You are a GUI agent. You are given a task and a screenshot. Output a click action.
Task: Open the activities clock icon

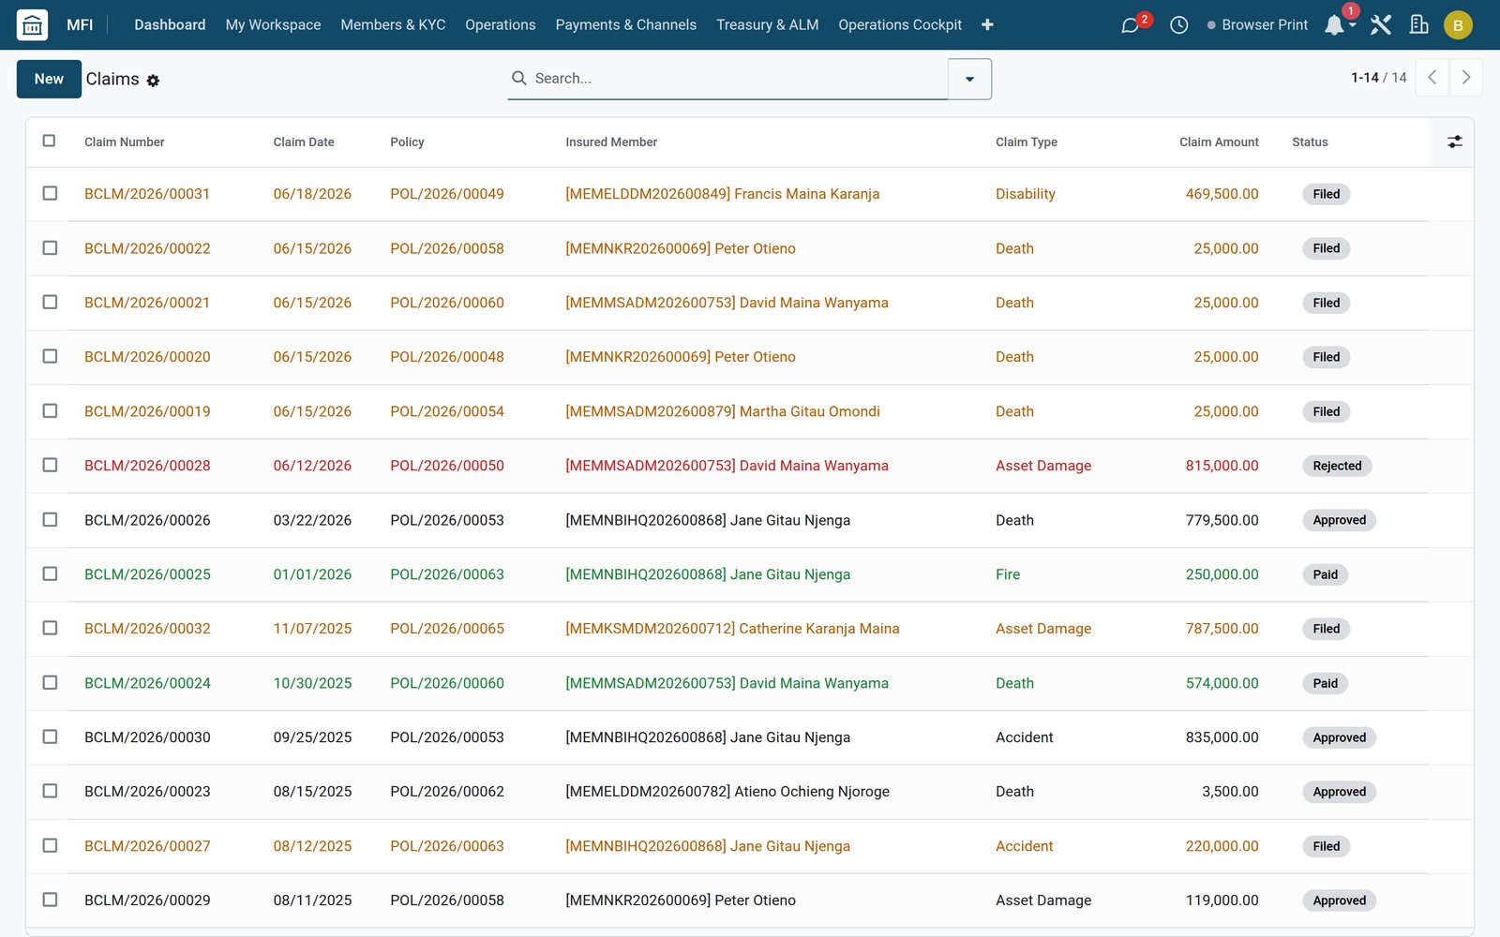pyautogui.click(x=1178, y=25)
